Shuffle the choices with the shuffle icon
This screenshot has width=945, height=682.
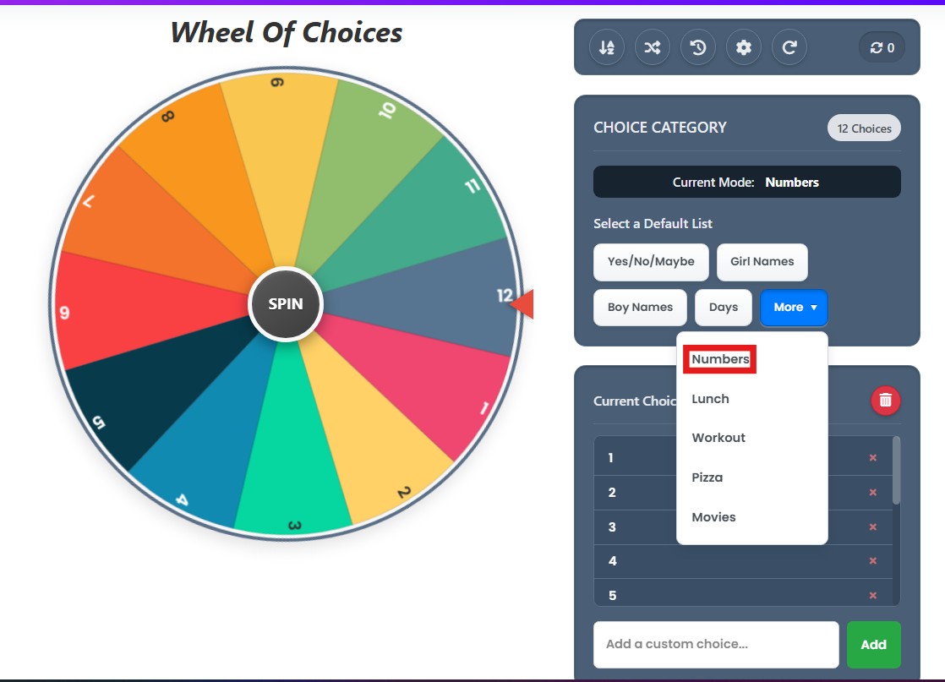(653, 47)
